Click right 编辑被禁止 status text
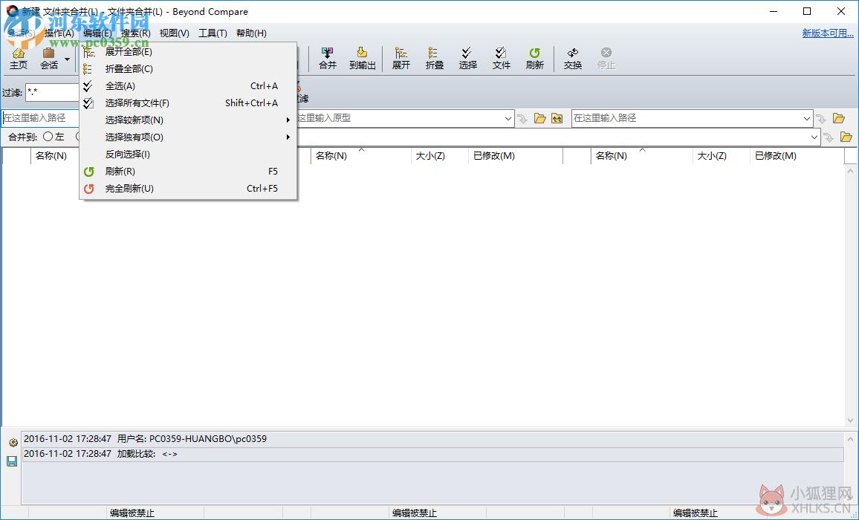Viewport: 859px width, 520px height. tap(696, 513)
